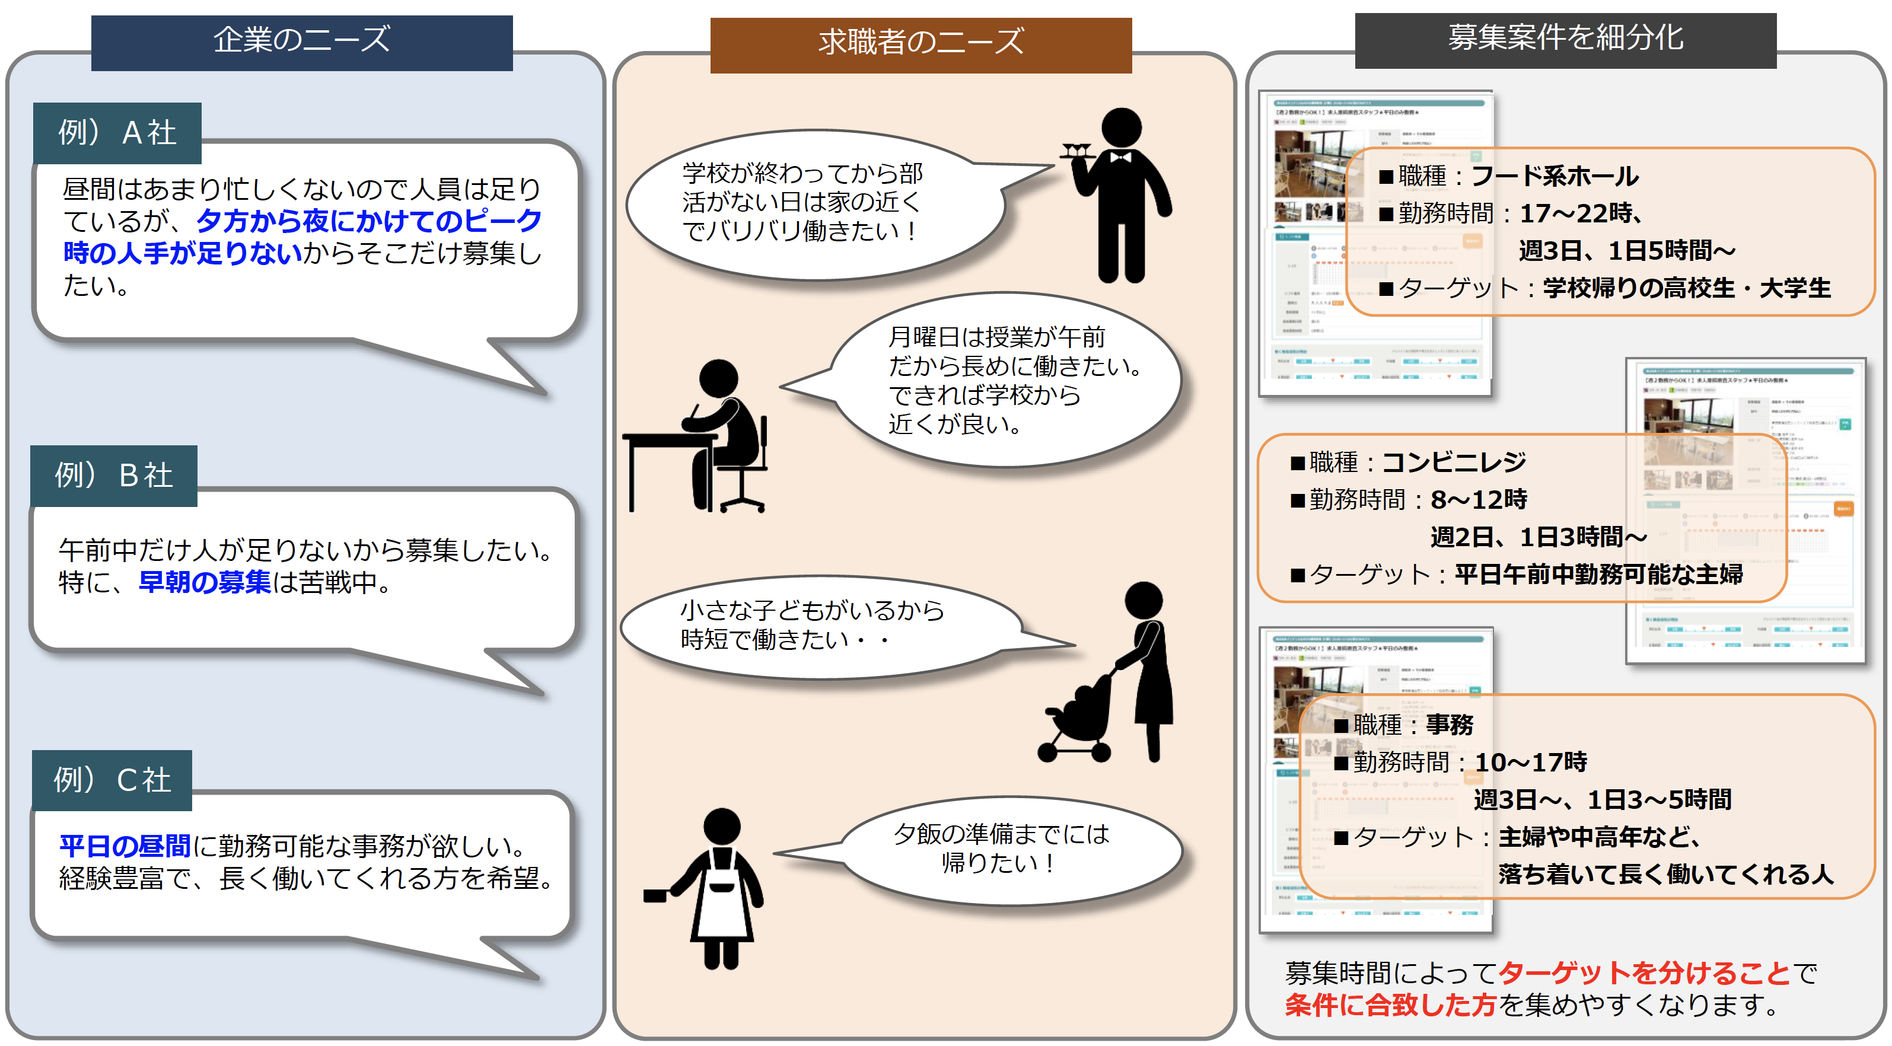
Task: Click ターゲット：学校帰りの高校生・大学生 line
Action: (x=1605, y=288)
